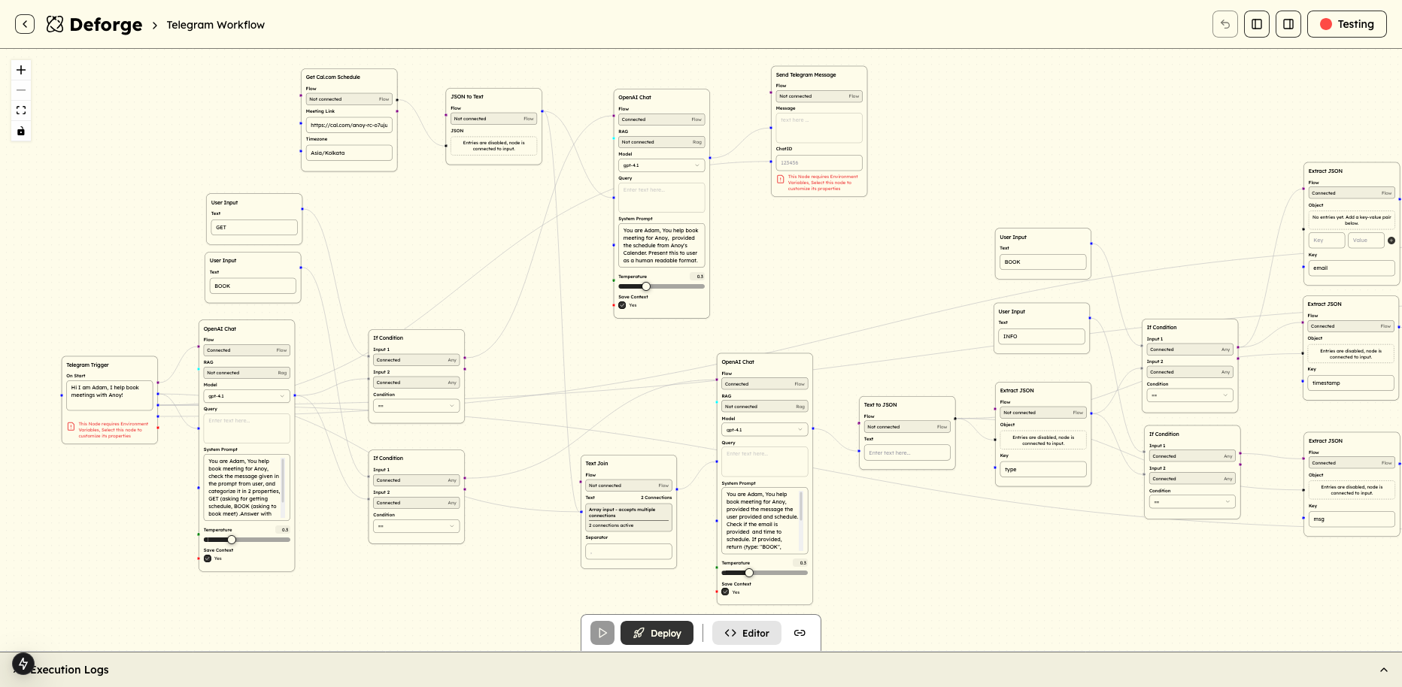Toggle Save Context in the middle OpenAI Chat node
Image resolution: width=1402 pixels, height=687 pixels.
coord(725,592)
